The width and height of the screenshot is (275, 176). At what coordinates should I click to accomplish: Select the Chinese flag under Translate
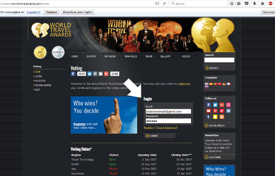click(220, 84)
